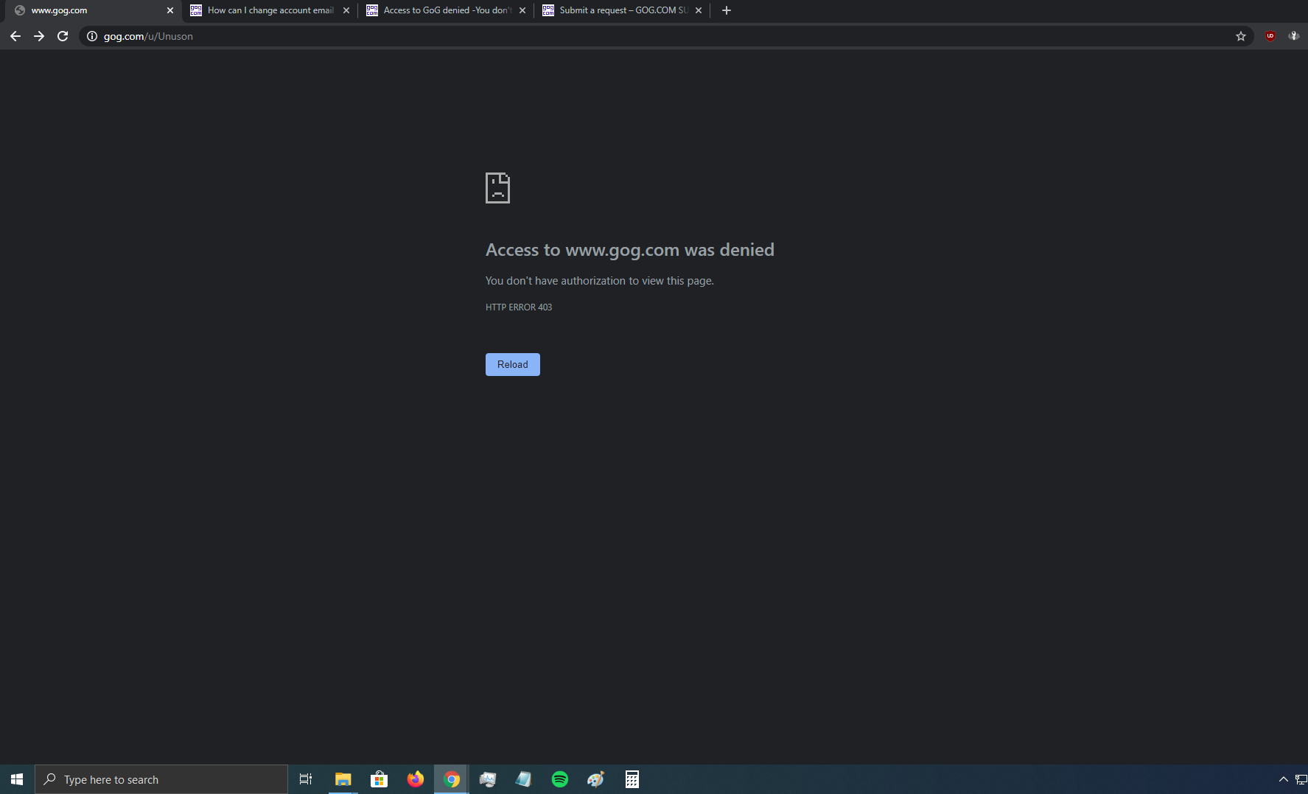Open Calculator from the taskbar
Viewport: 1308px width, 794px height.
(632, 779)
